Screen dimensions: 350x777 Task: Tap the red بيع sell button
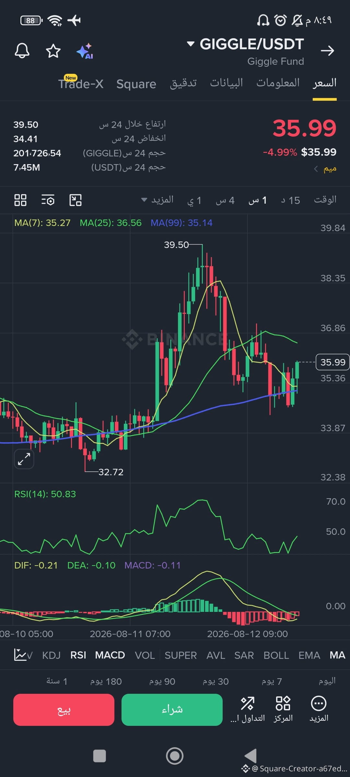(x=64, y=710)
